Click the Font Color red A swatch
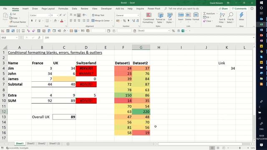Screen dimensions: 267x150 (62, 21)
